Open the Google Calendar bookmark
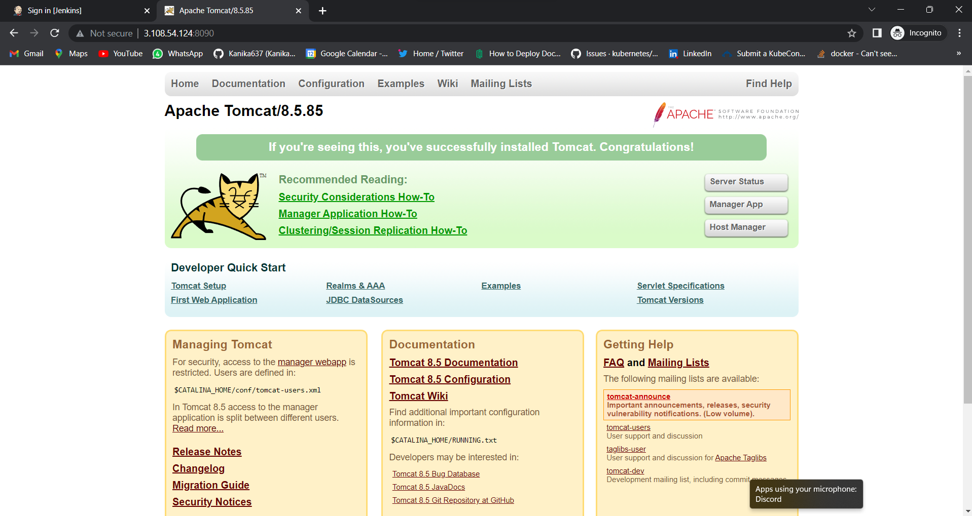The image size is (972, 516). click(347, 54)
